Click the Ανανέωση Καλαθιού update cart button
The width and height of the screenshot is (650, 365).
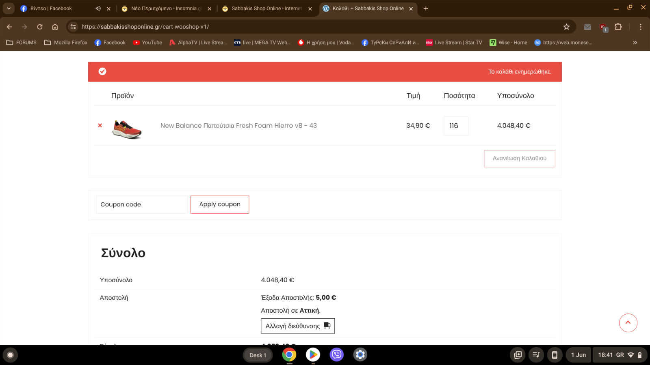(520, 159)
